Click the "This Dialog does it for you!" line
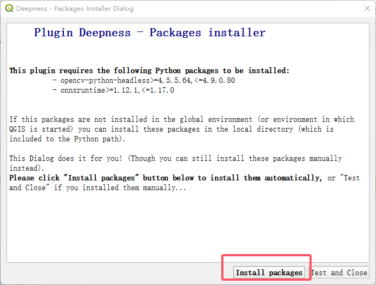Image resolution: width=376 pixels, height=285 pixels. pos(175,158)
